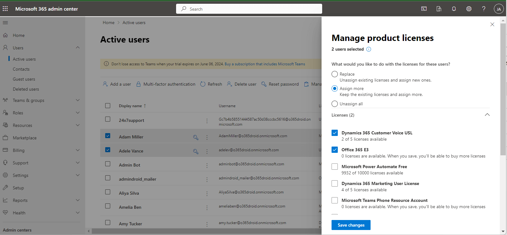Open the notifications bell icon
The image size is (507, 235).
(454, 9)
